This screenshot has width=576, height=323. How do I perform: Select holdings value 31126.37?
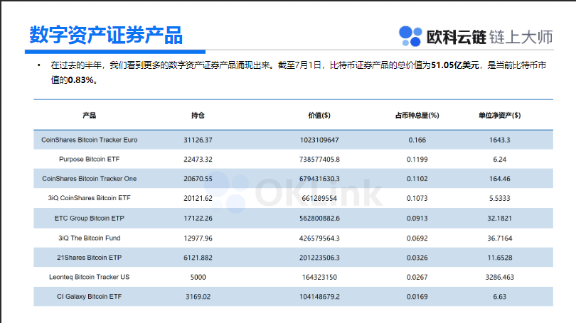(x=198, y=140)
